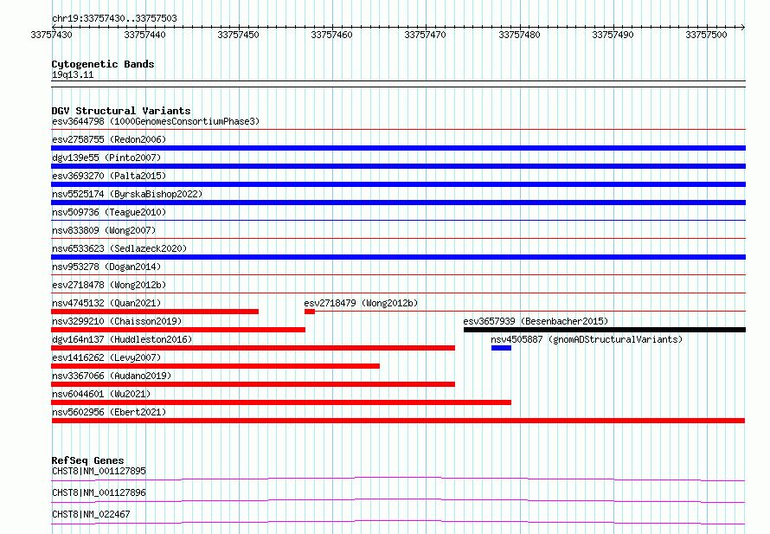The height and width of the screenshot is (534, 770).
Task: Click the RefSeq Genes track title
Action: coord(88,460)
